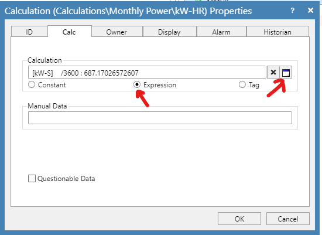This screenshot has height=235, width=322.
Task: Select the Expression radio button
Action: click(137, 85)
